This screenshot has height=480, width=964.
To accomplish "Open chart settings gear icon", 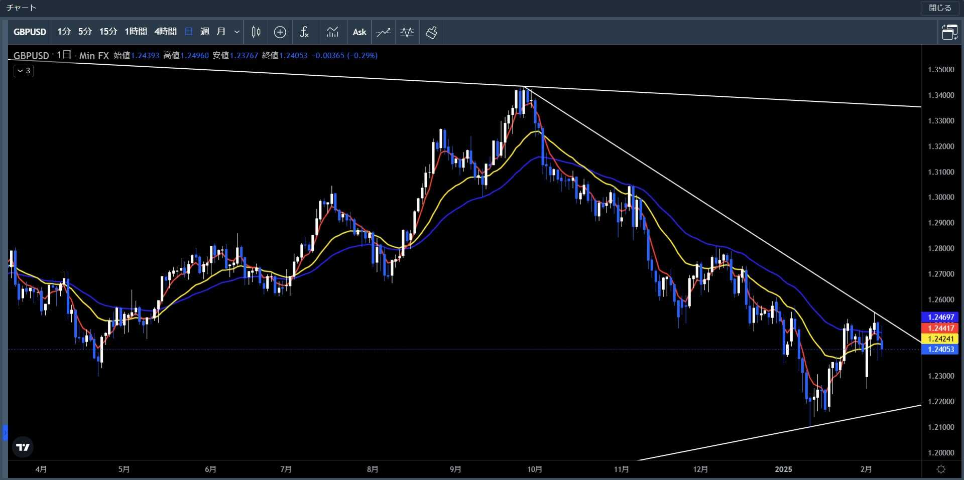I will [941, 469].
